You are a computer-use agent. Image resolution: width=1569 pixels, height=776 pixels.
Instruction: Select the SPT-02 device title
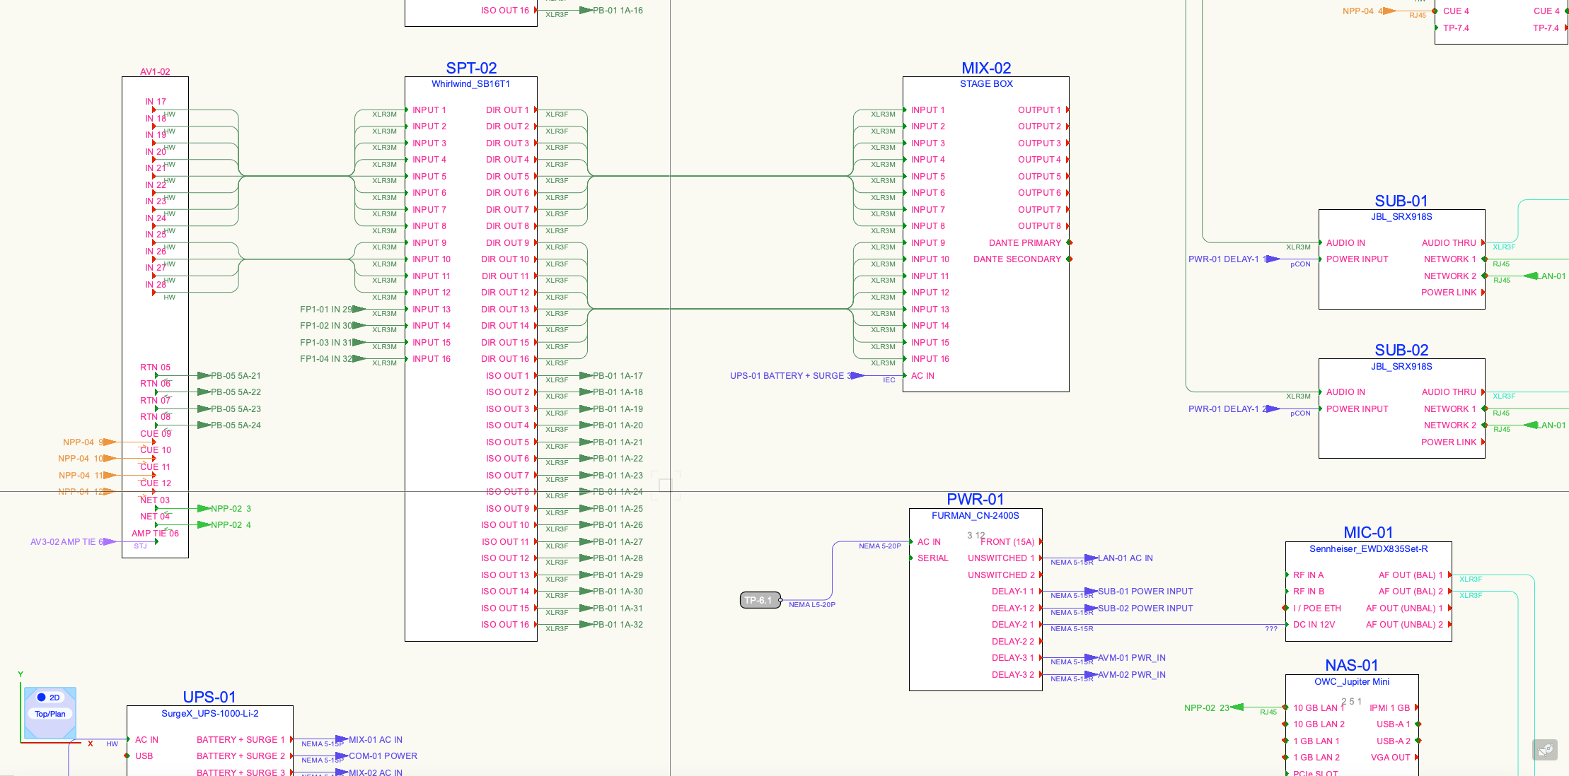[471, 69]
